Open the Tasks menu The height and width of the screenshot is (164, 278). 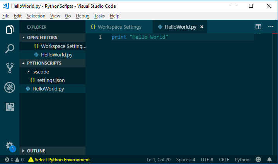point(99,16)
